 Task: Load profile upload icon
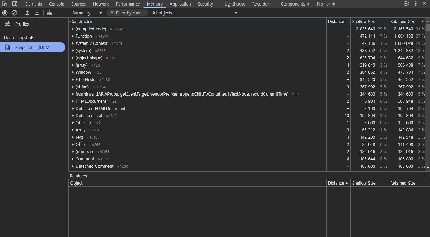click(27, 13)
